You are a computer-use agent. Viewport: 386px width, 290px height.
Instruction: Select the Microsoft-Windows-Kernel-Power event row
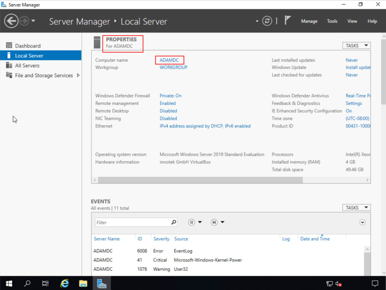point(228,260)
